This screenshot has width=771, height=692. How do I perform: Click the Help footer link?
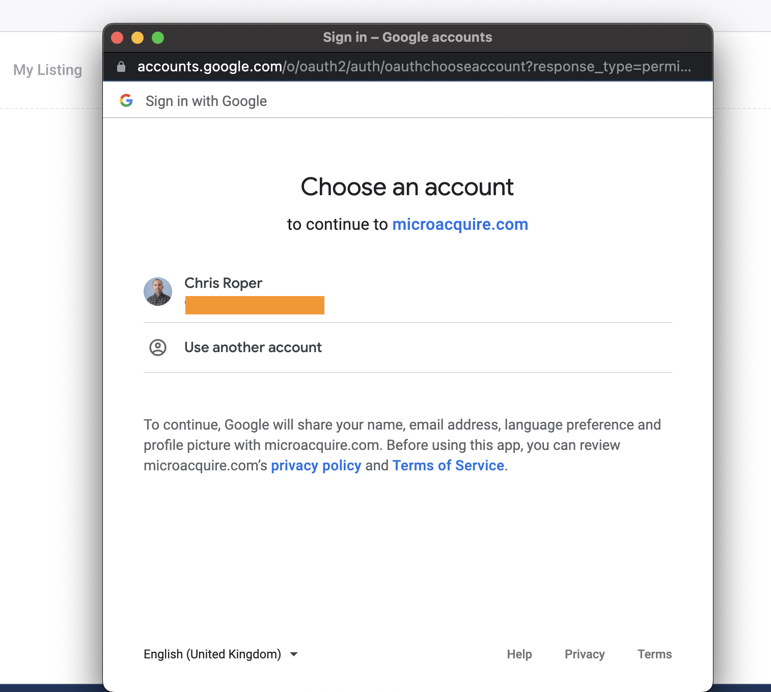pyautogui.click(x=519, y=654)
